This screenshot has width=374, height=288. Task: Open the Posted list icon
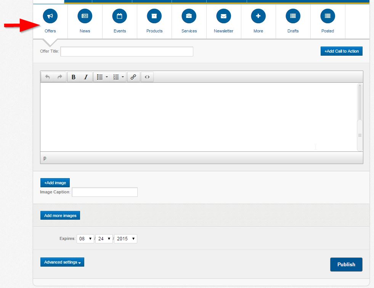click(328, 16)
